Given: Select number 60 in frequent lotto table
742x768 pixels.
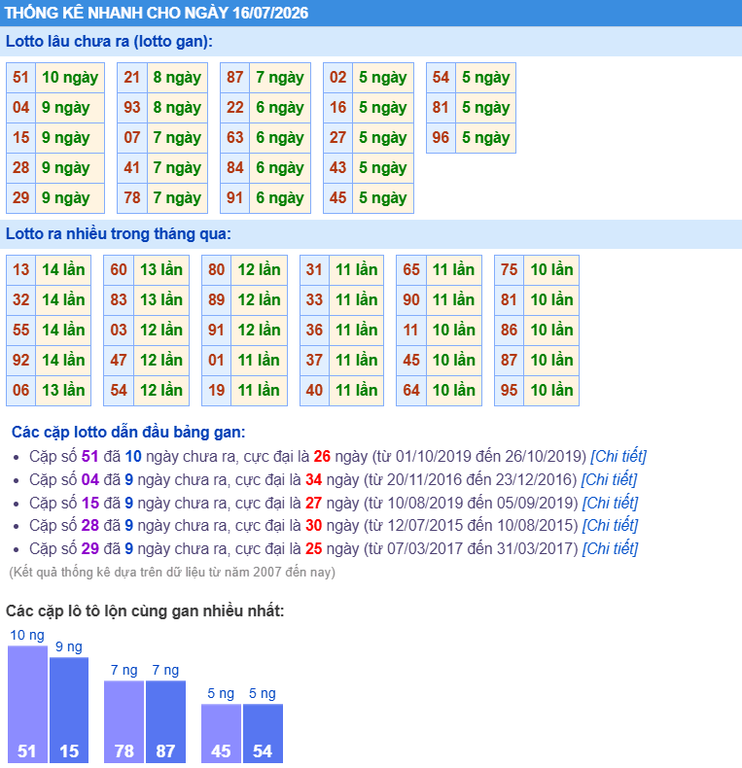Looking at the screenshot, I should click(x=119, y=270).
